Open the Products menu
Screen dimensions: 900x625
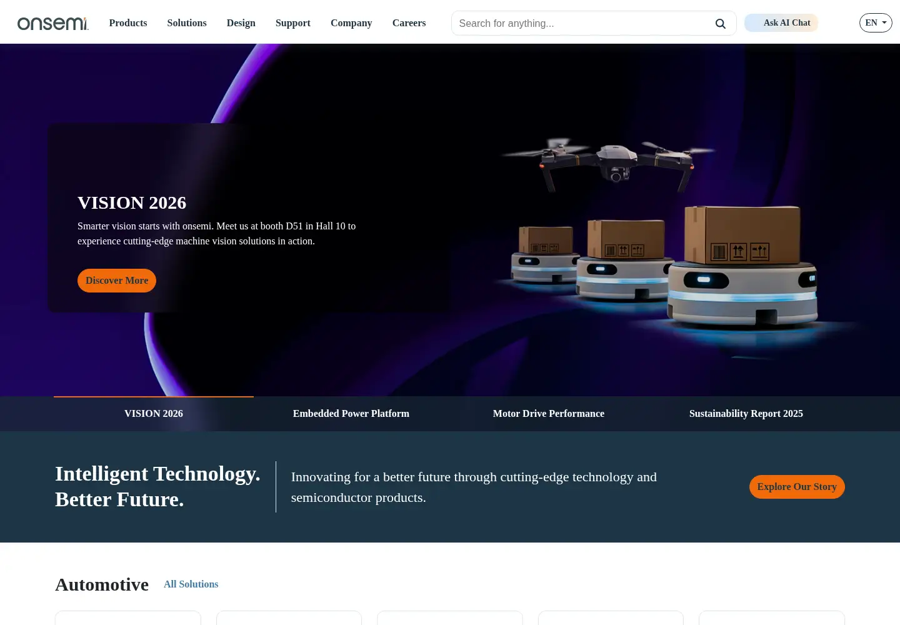[x=128, y=23]
